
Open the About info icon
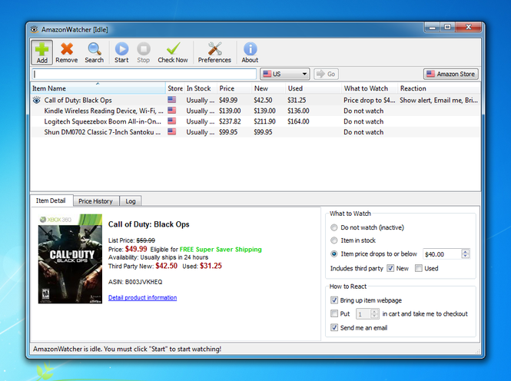coord(250,49)
